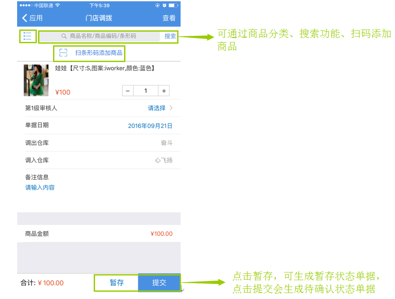Open the 单据日期 date picker
The image size is (395, 299).
coord(150,126)
